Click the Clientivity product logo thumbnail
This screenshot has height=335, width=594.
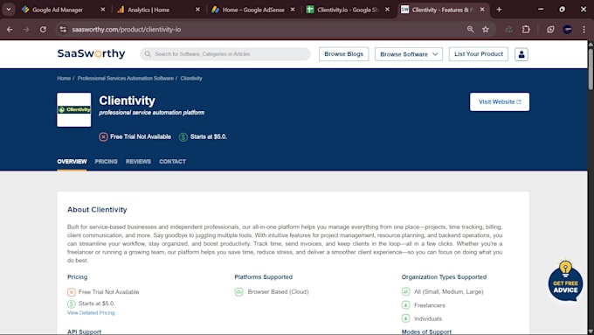coord(74,109)
